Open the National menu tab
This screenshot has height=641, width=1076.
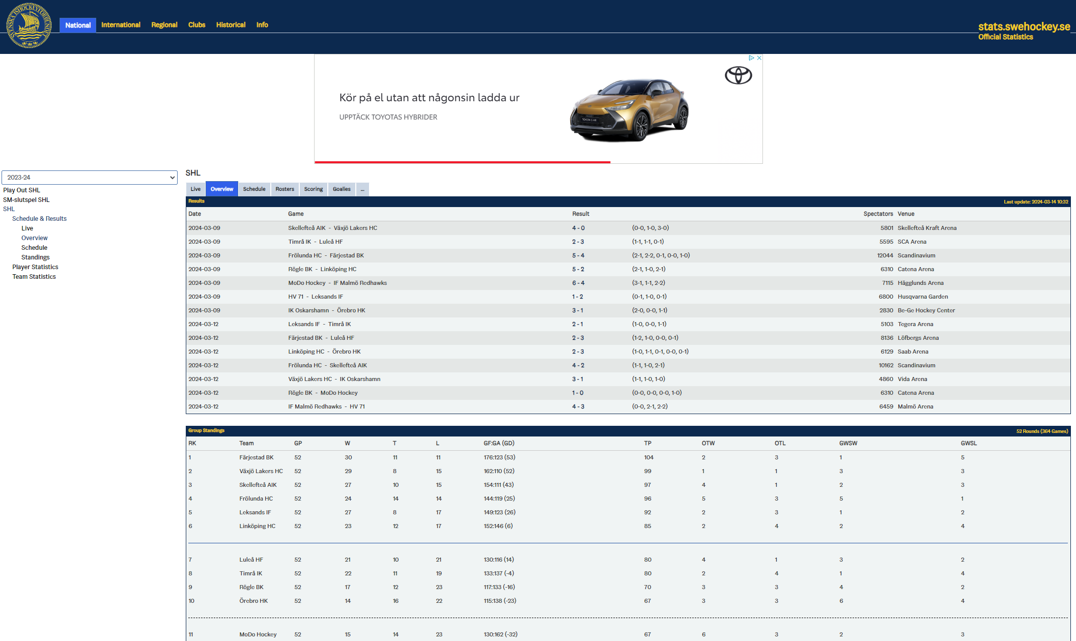coord(78,25)
